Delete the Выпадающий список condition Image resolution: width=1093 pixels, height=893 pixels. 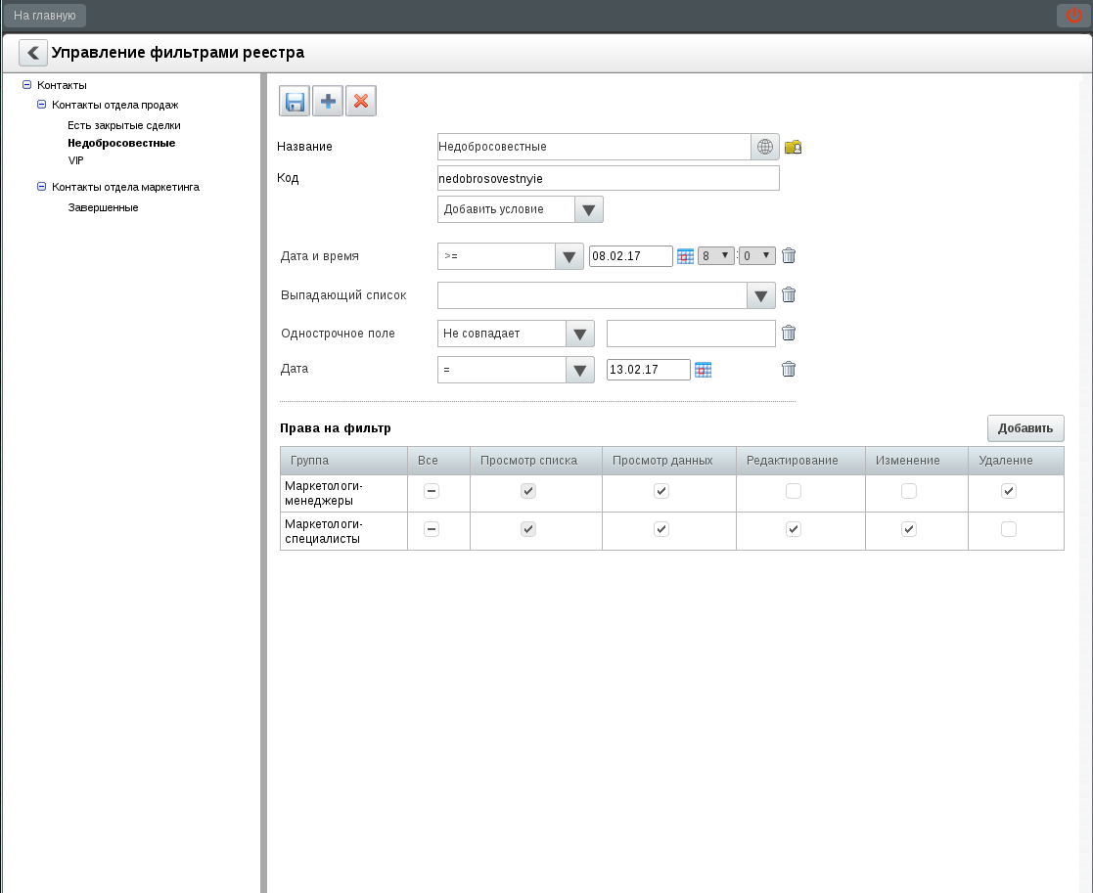point(789,294)
